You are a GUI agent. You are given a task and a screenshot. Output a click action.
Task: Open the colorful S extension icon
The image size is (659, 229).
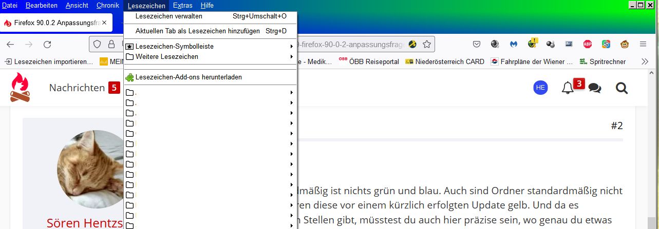click(x=606, y=44)
